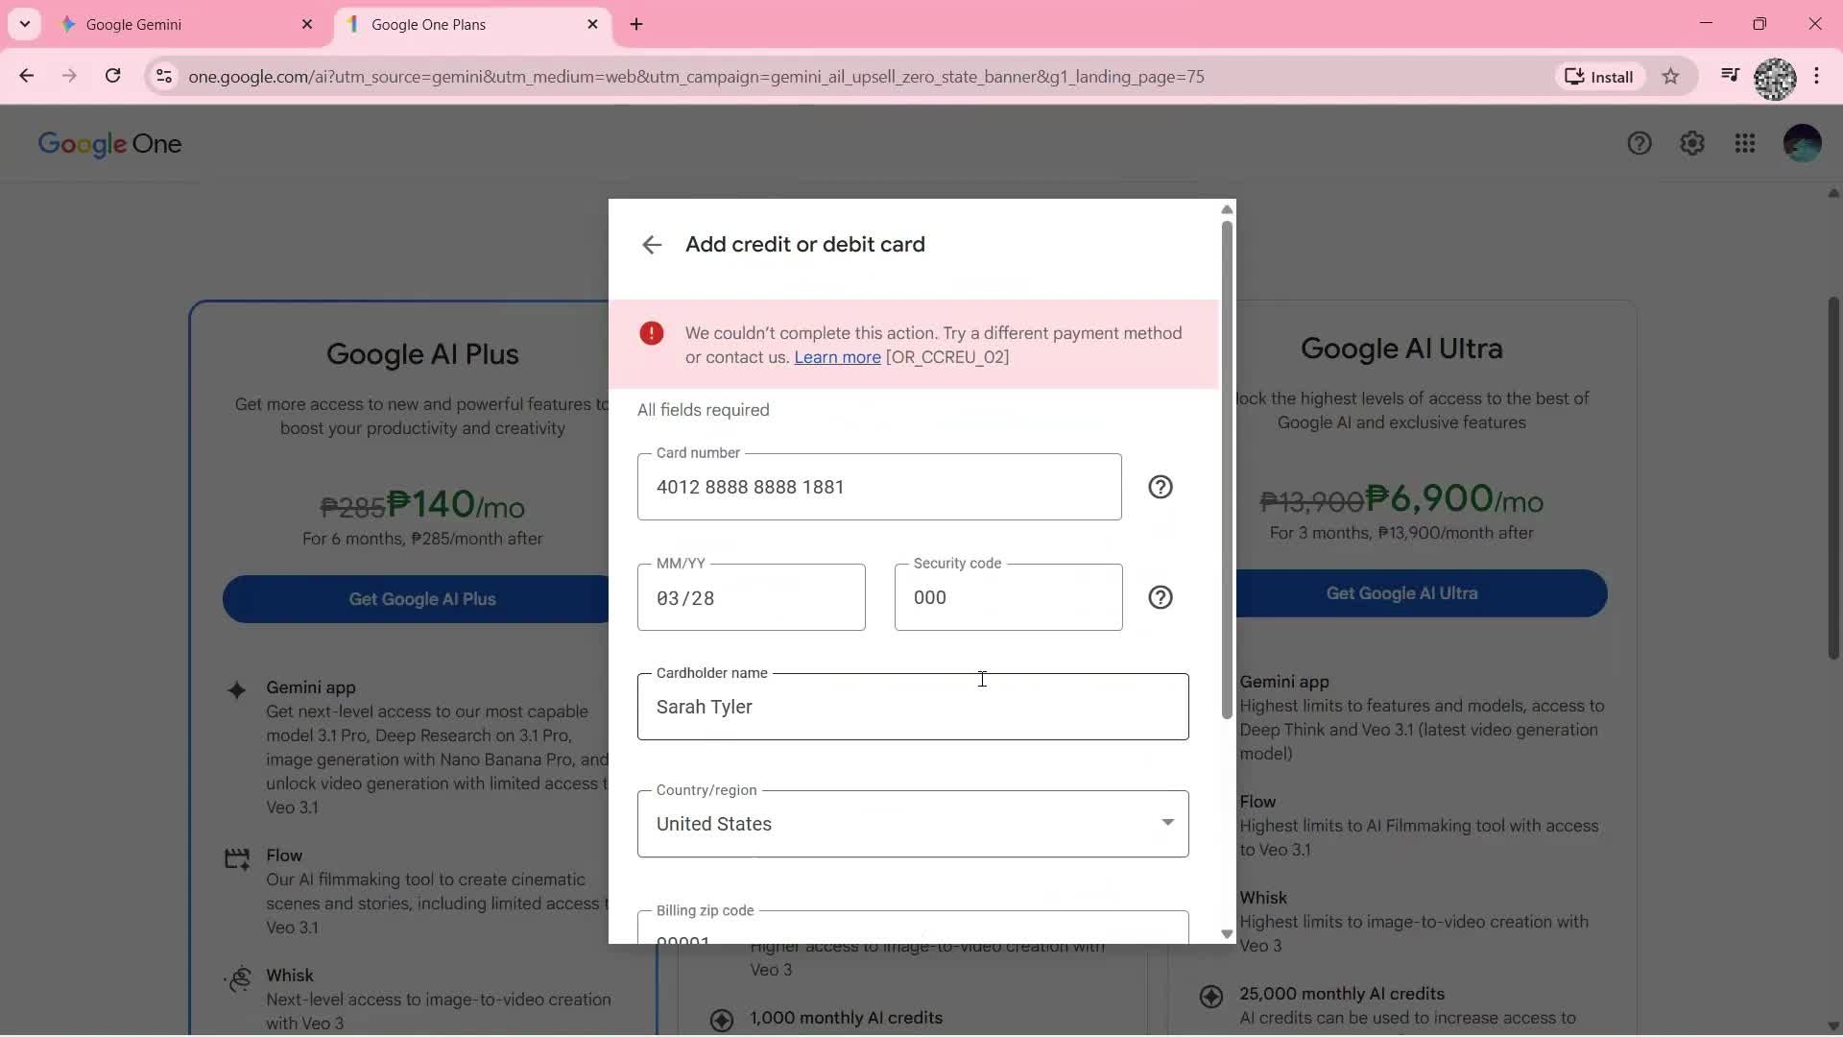Open the tab search chevron

pos(24,24)
